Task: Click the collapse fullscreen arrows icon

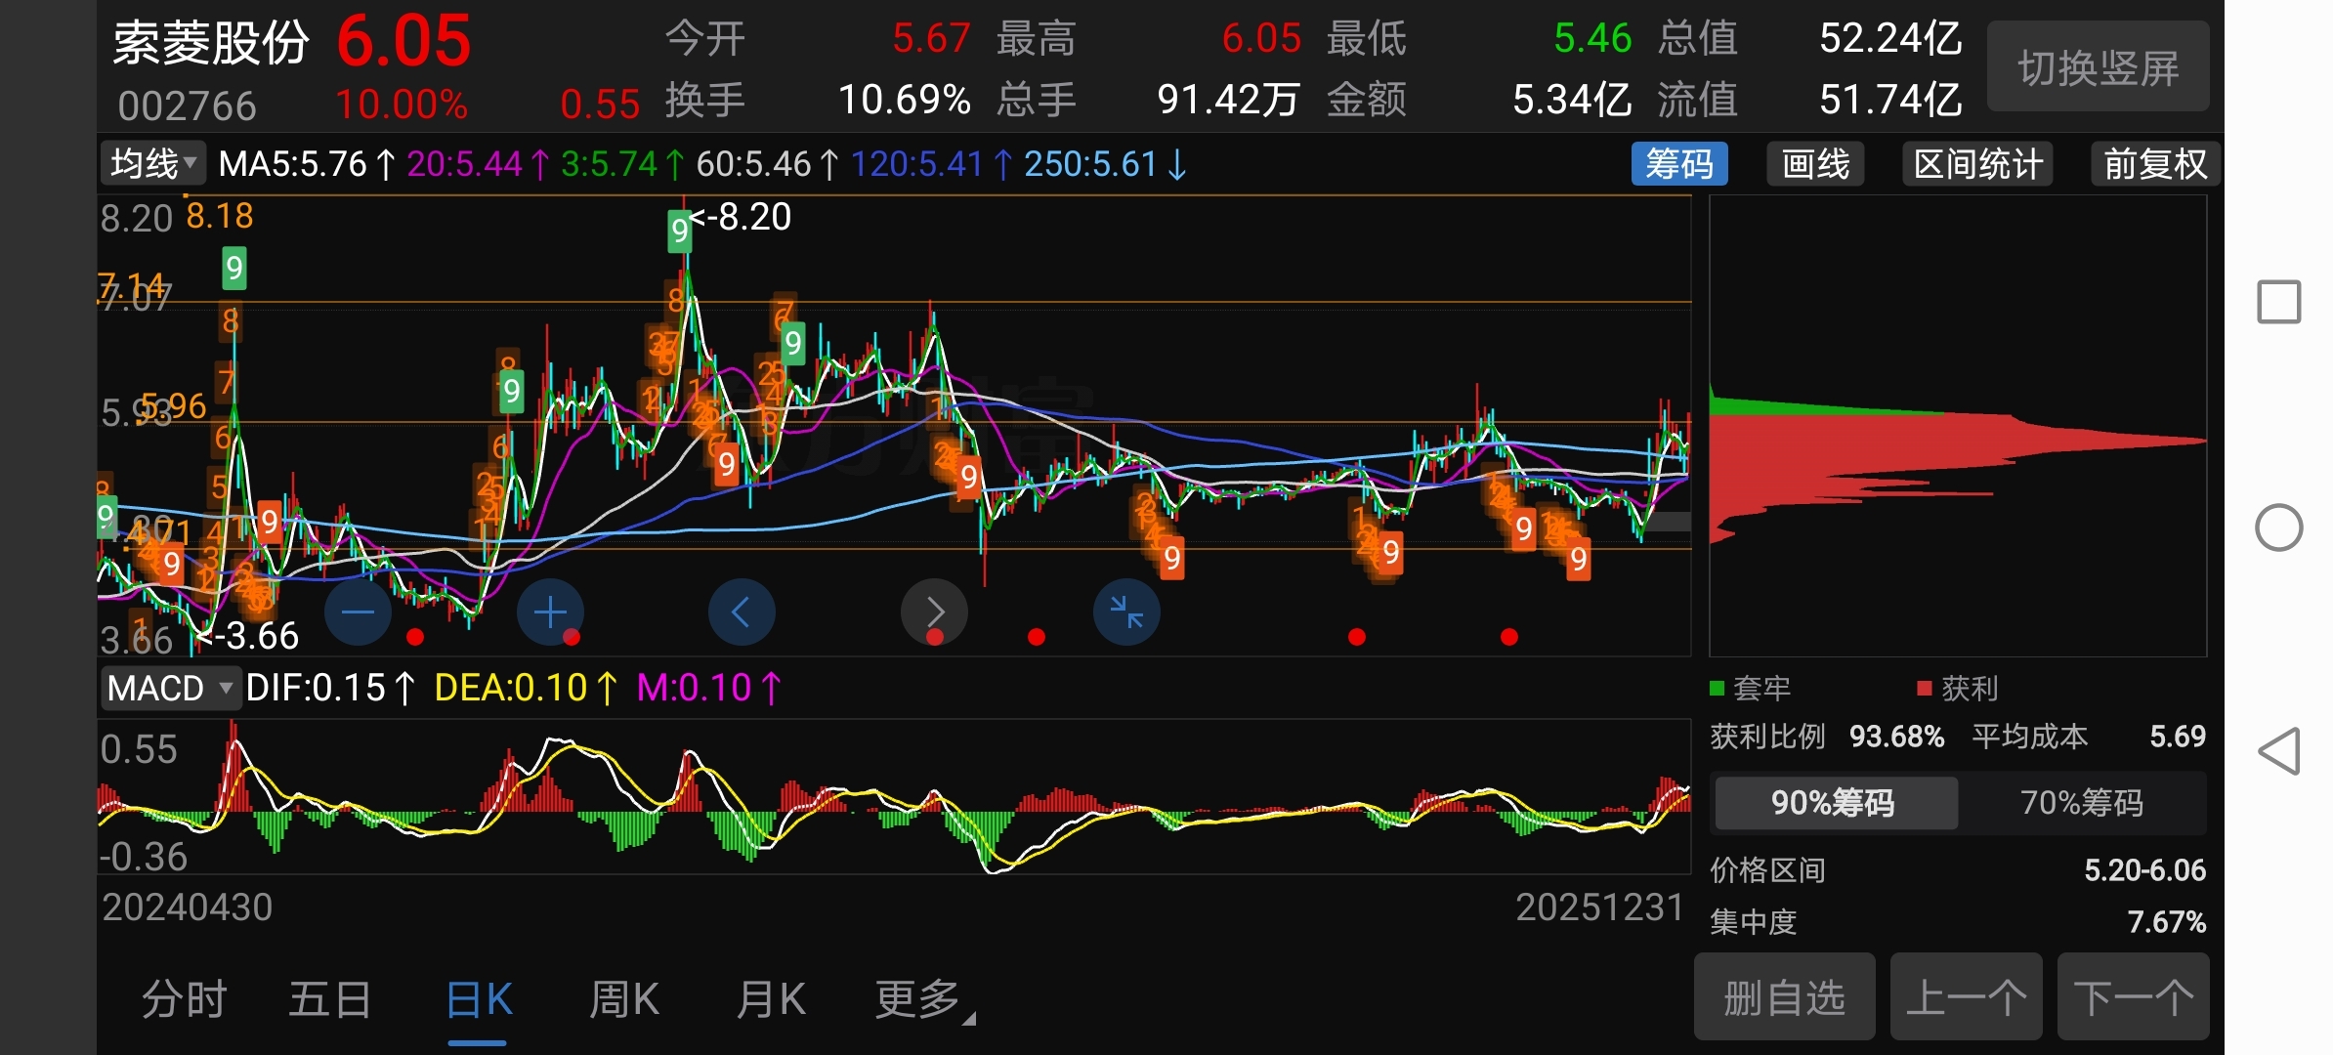Action: pos(1126,612)
